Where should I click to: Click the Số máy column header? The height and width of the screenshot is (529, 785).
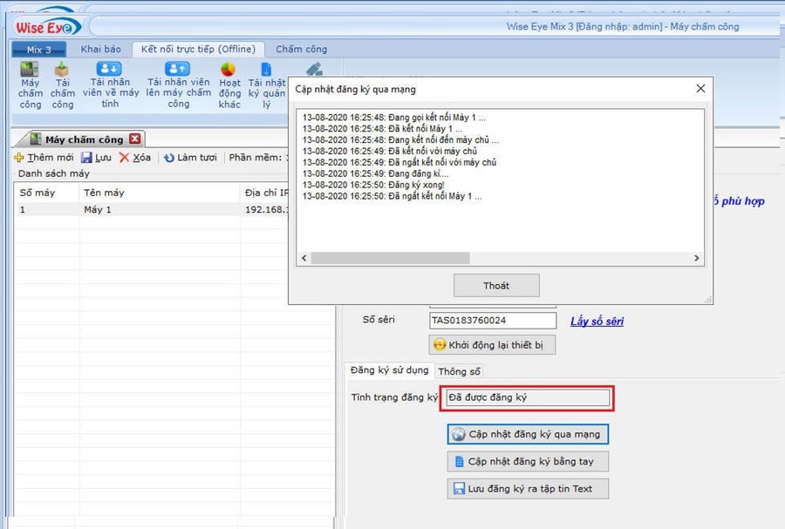coord(46,193)
